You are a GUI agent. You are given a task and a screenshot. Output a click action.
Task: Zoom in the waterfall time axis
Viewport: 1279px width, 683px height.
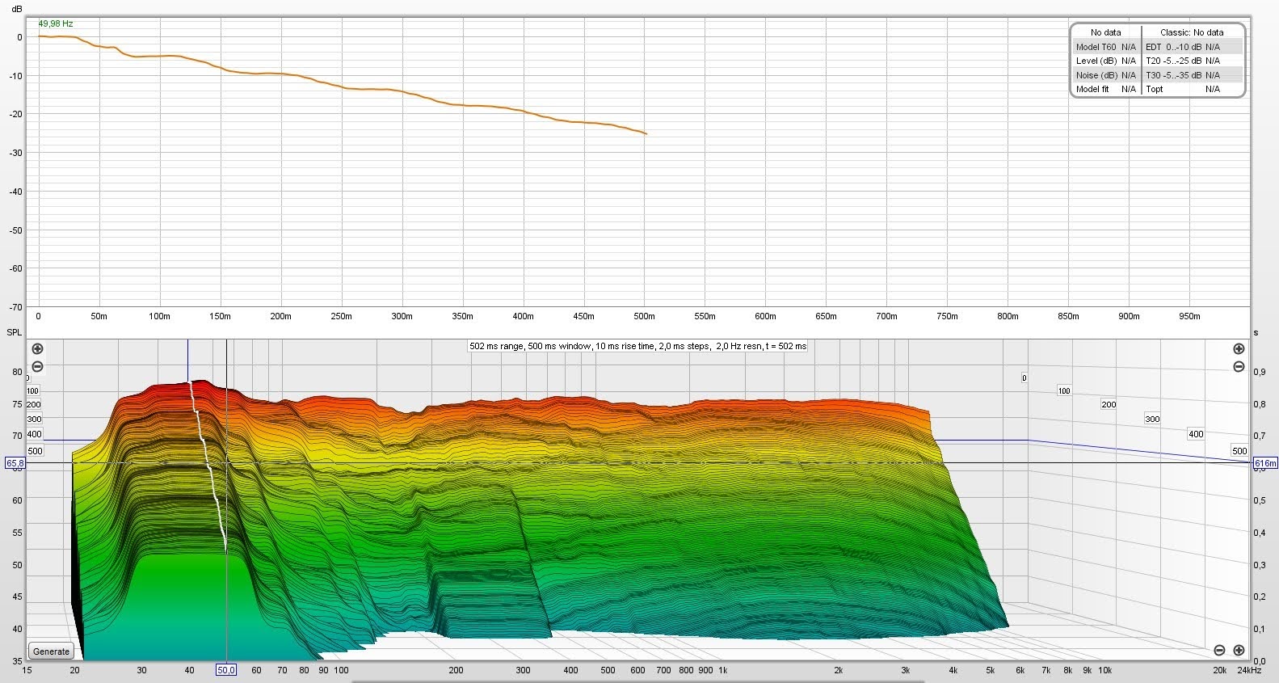[x=1239, y=349]
